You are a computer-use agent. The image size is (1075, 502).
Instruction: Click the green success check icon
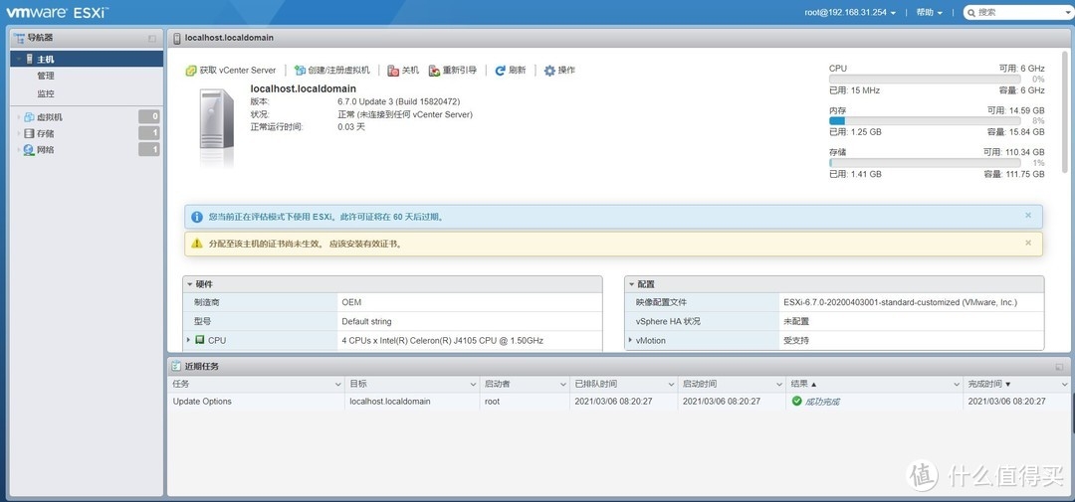pyautogui.click(x=796, y=401)
